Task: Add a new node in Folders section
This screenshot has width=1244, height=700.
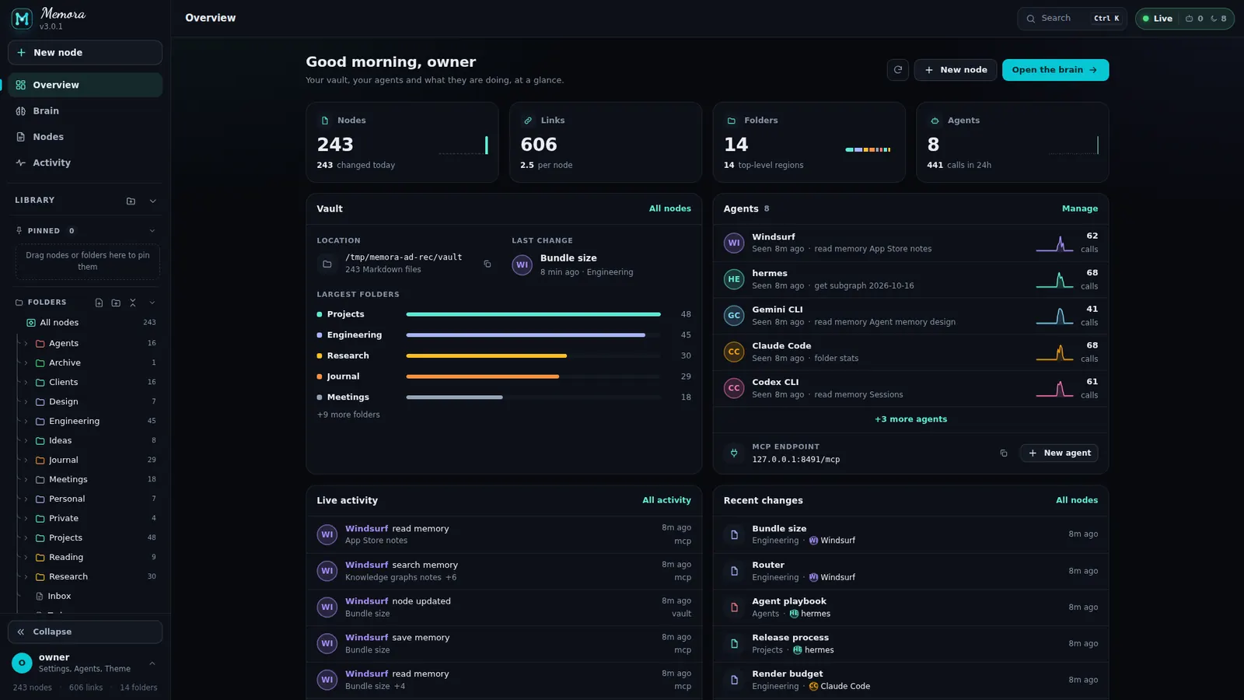Action: (x=99, y=303)
